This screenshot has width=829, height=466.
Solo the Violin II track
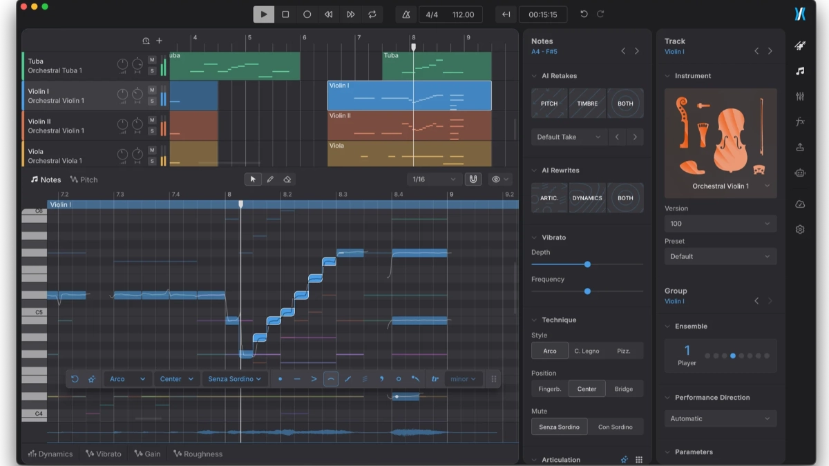pyautogui.click(x=152, y=130)
